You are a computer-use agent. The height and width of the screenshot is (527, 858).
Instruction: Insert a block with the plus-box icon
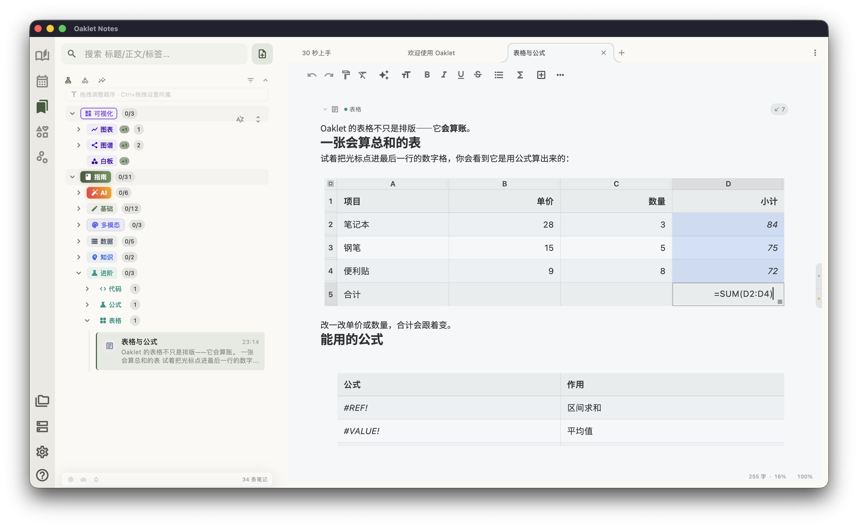point(541,75)
